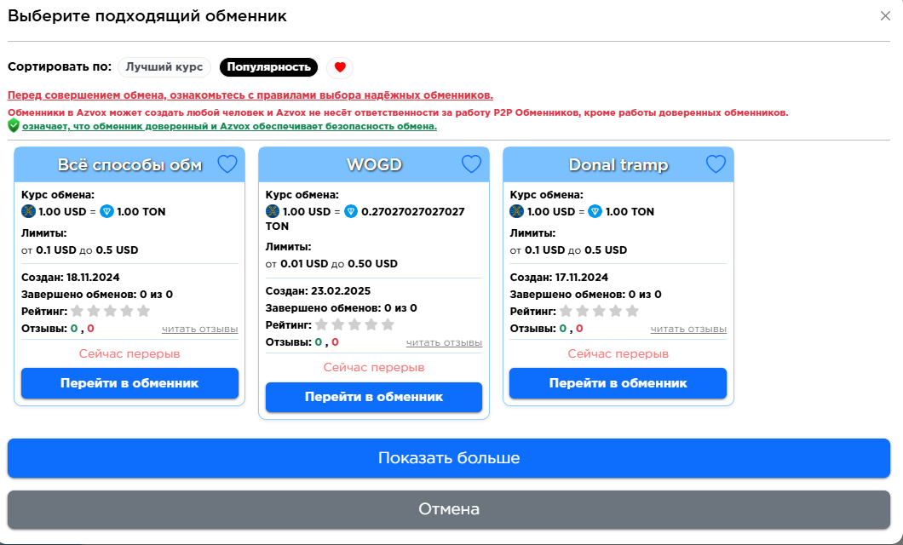Sort exchangers by Лучший курс
The width and height of the screenshot is (903, 545).
tap(164, 67)
